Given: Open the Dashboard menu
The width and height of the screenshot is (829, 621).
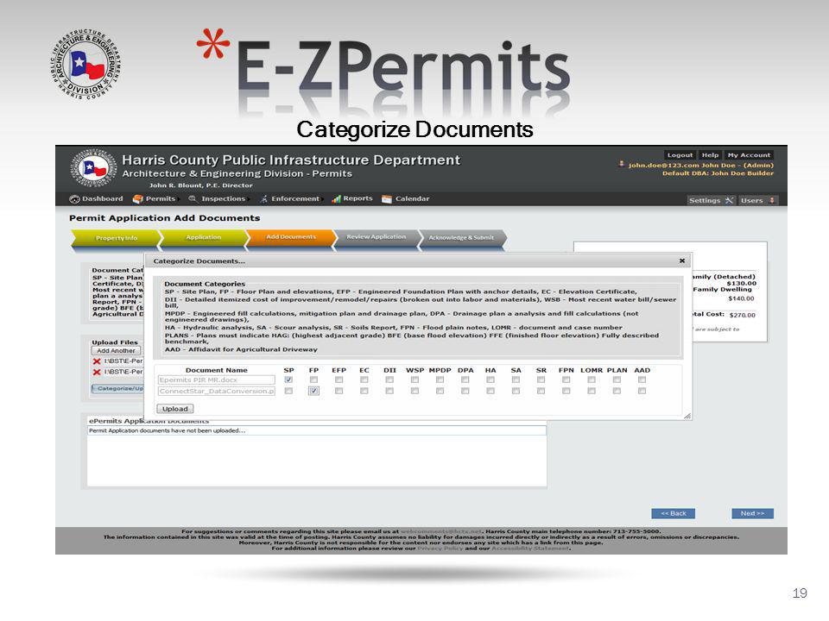Looking at the screenshot, I should 96,199.
